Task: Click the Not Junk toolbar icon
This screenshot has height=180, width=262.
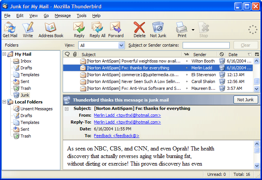Action: pos(158,30)
